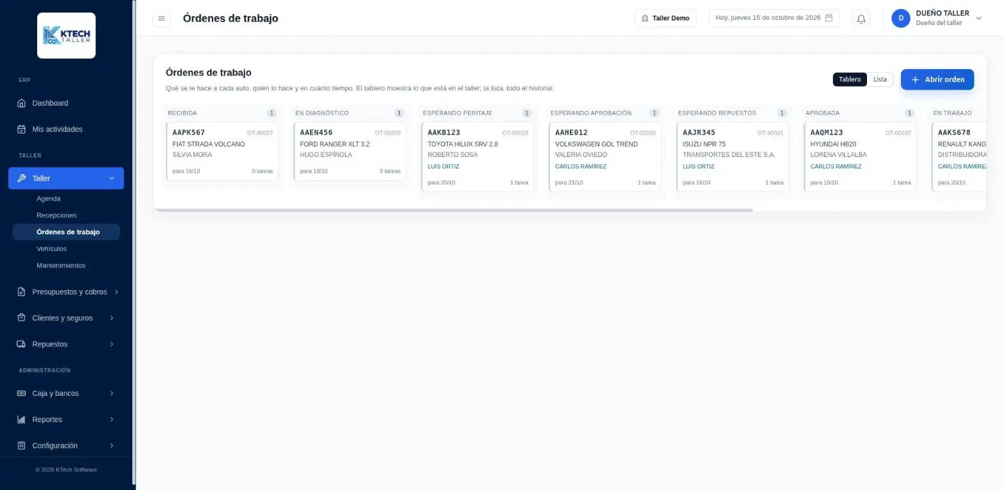Click the Clientes y seguros icon
This screenshot has width=1004, height=490.
pos(21,318)
